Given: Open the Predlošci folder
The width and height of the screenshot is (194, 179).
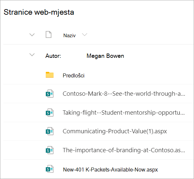Looking at the screenshot, I should (x=73, y=75).
